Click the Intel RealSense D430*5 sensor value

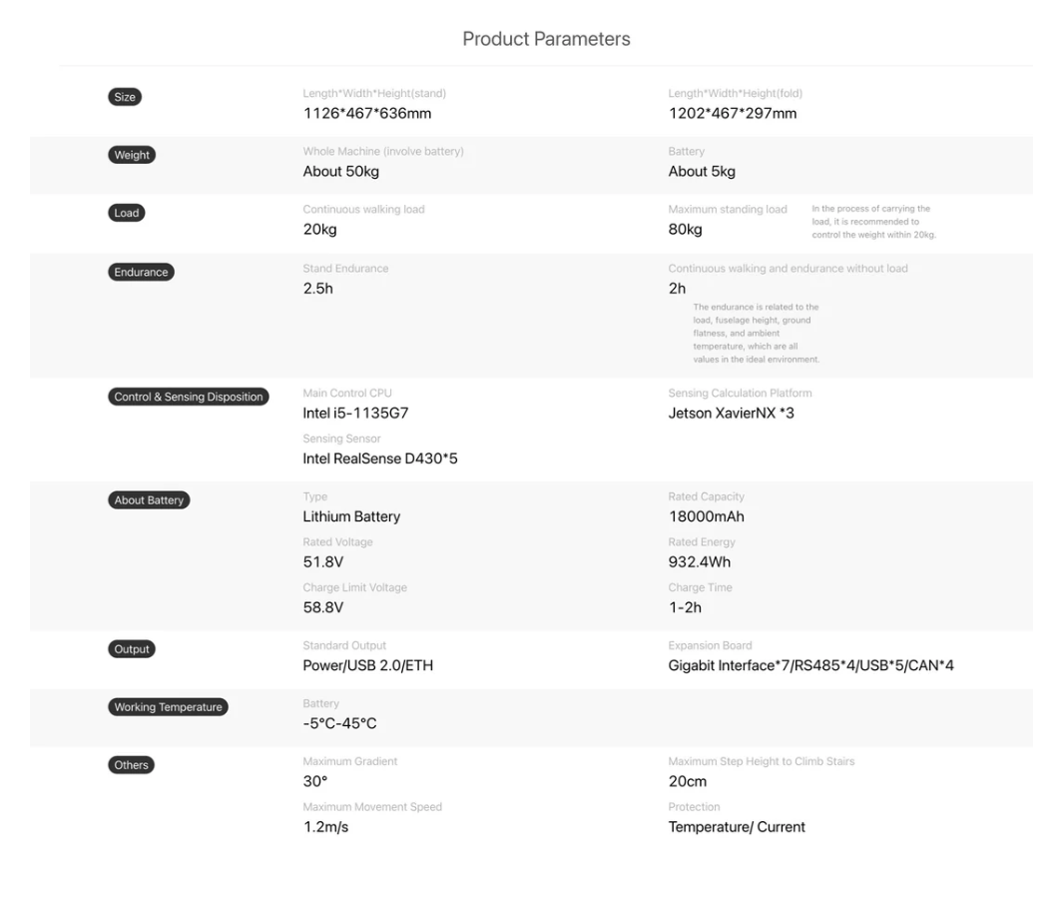(380, 458)
